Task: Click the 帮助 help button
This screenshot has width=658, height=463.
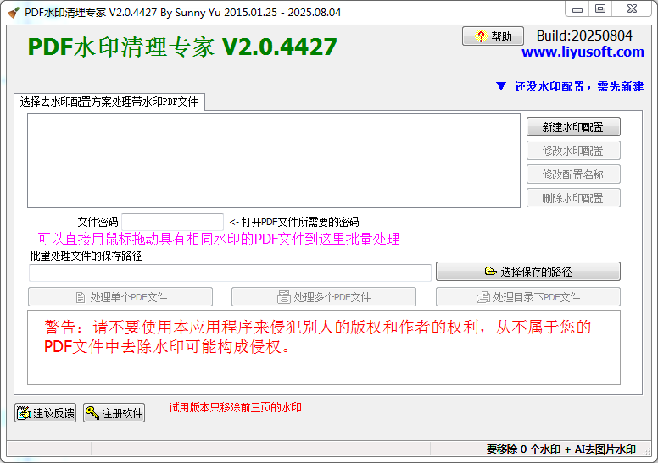Action: point(493,36)
